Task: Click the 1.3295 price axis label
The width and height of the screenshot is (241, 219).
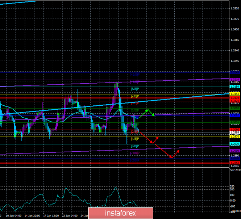Action: click(235, 61)
